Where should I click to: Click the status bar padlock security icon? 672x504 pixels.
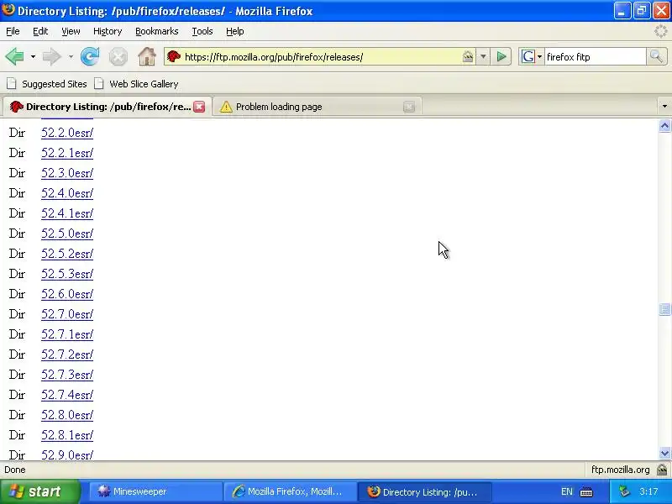pyautogui.click(x=663, y=470)
